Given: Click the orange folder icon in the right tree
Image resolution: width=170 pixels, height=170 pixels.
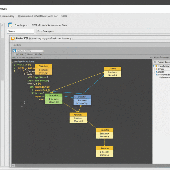Looking at the screenshot, I should pos(156,69).
